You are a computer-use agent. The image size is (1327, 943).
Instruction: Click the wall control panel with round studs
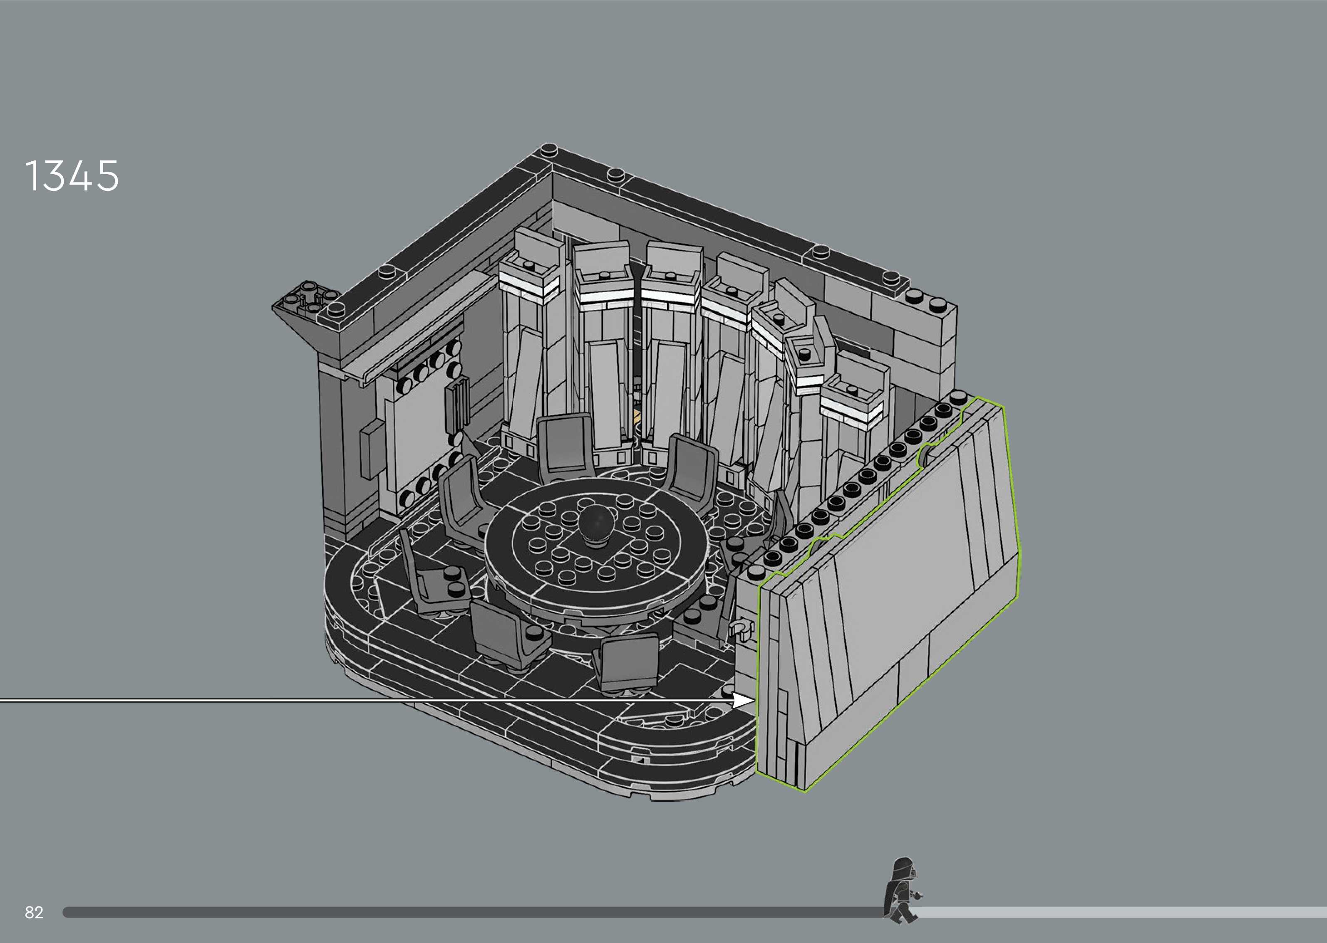pyautogui.click(x=421, y=430)
